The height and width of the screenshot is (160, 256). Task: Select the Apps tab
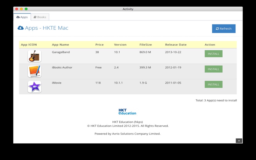coord(22,17)
